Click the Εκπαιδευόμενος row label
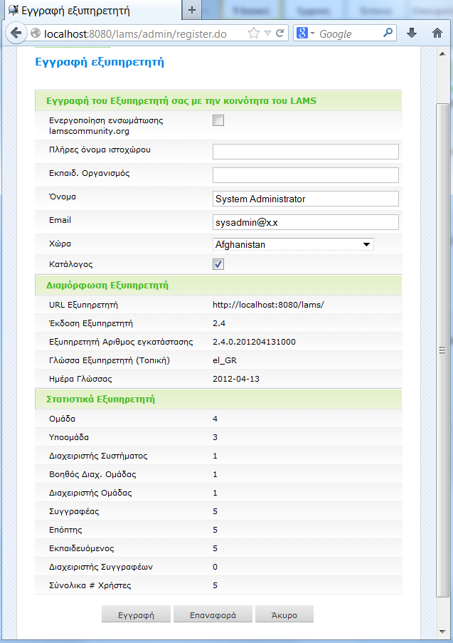 point(82,548)
